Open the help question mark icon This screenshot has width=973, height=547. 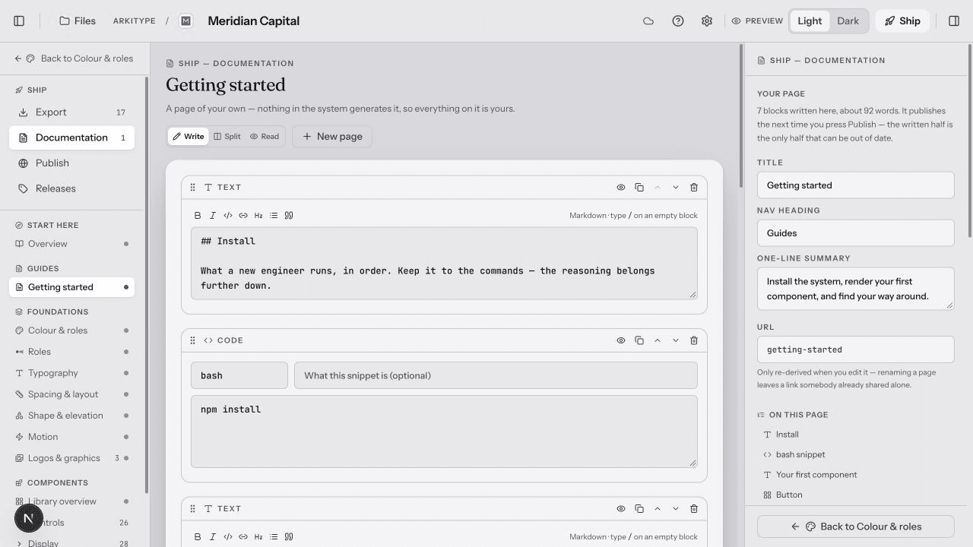(678, 21)
